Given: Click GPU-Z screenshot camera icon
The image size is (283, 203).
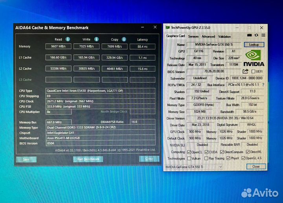Looking at the screenshot, I should [x=250, y=35].
